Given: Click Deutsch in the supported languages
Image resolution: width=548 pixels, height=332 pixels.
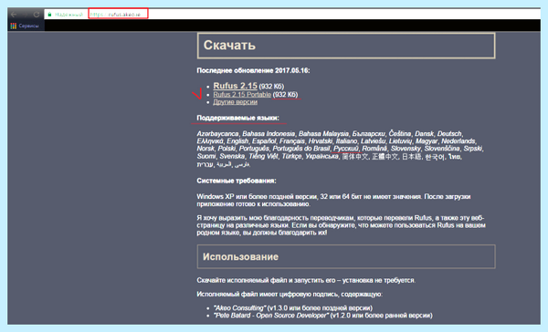Looking at the screenshot, I should click(x=449, y=134).
